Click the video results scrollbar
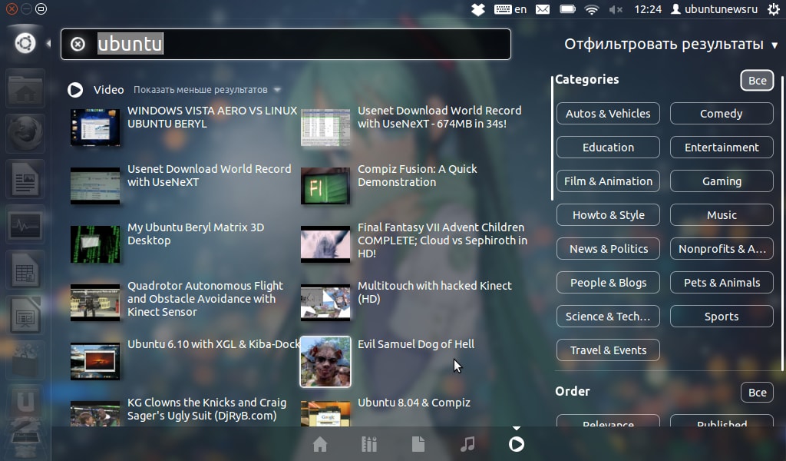 click(552, 138)
